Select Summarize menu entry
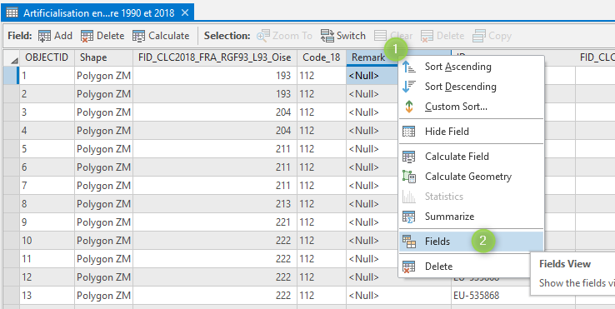 [x=471, y=217]
